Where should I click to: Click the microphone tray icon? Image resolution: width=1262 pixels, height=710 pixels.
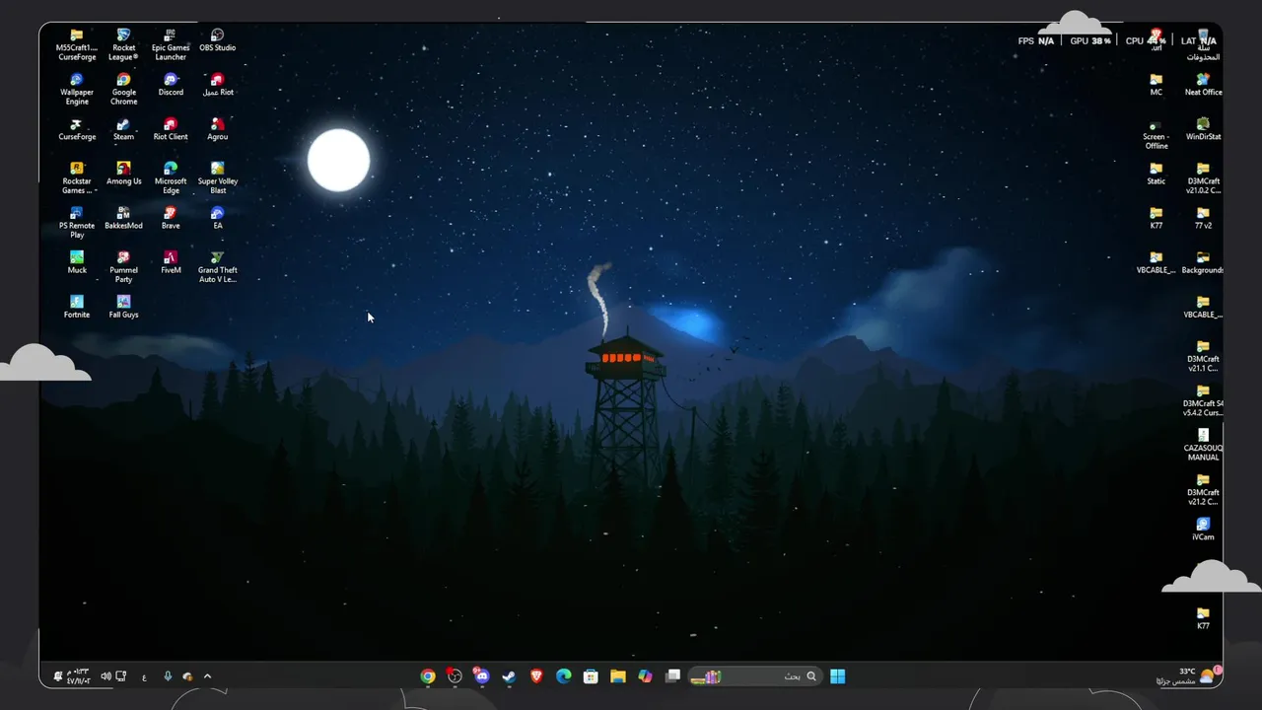(168, 676)
